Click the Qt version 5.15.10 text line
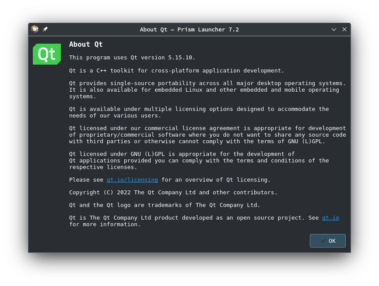Screen dimensions: 379x286 (131, 57)
